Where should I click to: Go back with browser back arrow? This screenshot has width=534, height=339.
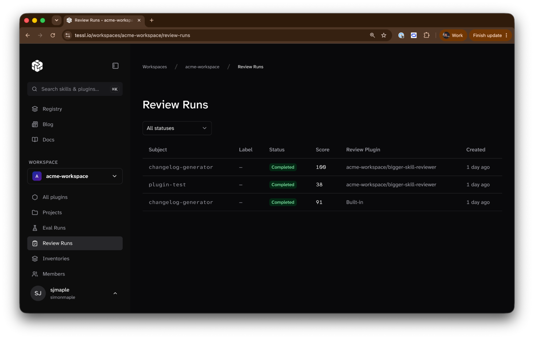coord(28,35)
